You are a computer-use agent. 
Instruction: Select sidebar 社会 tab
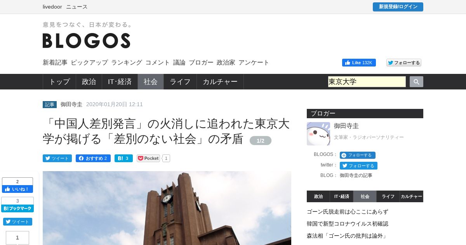[365, 196]
